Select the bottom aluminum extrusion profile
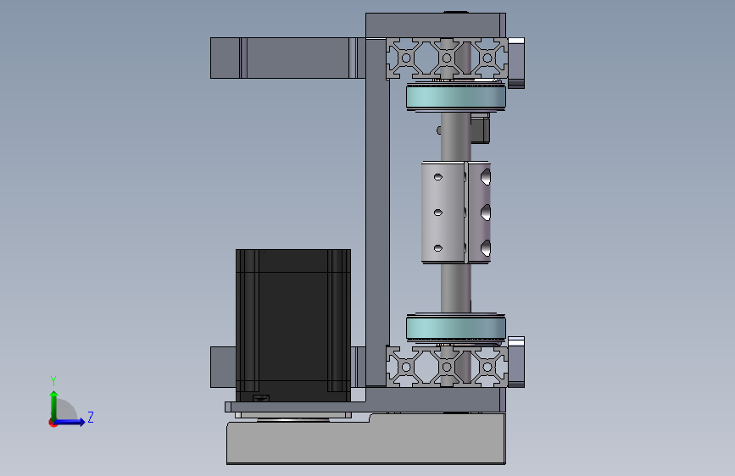 tap(447, 367)
